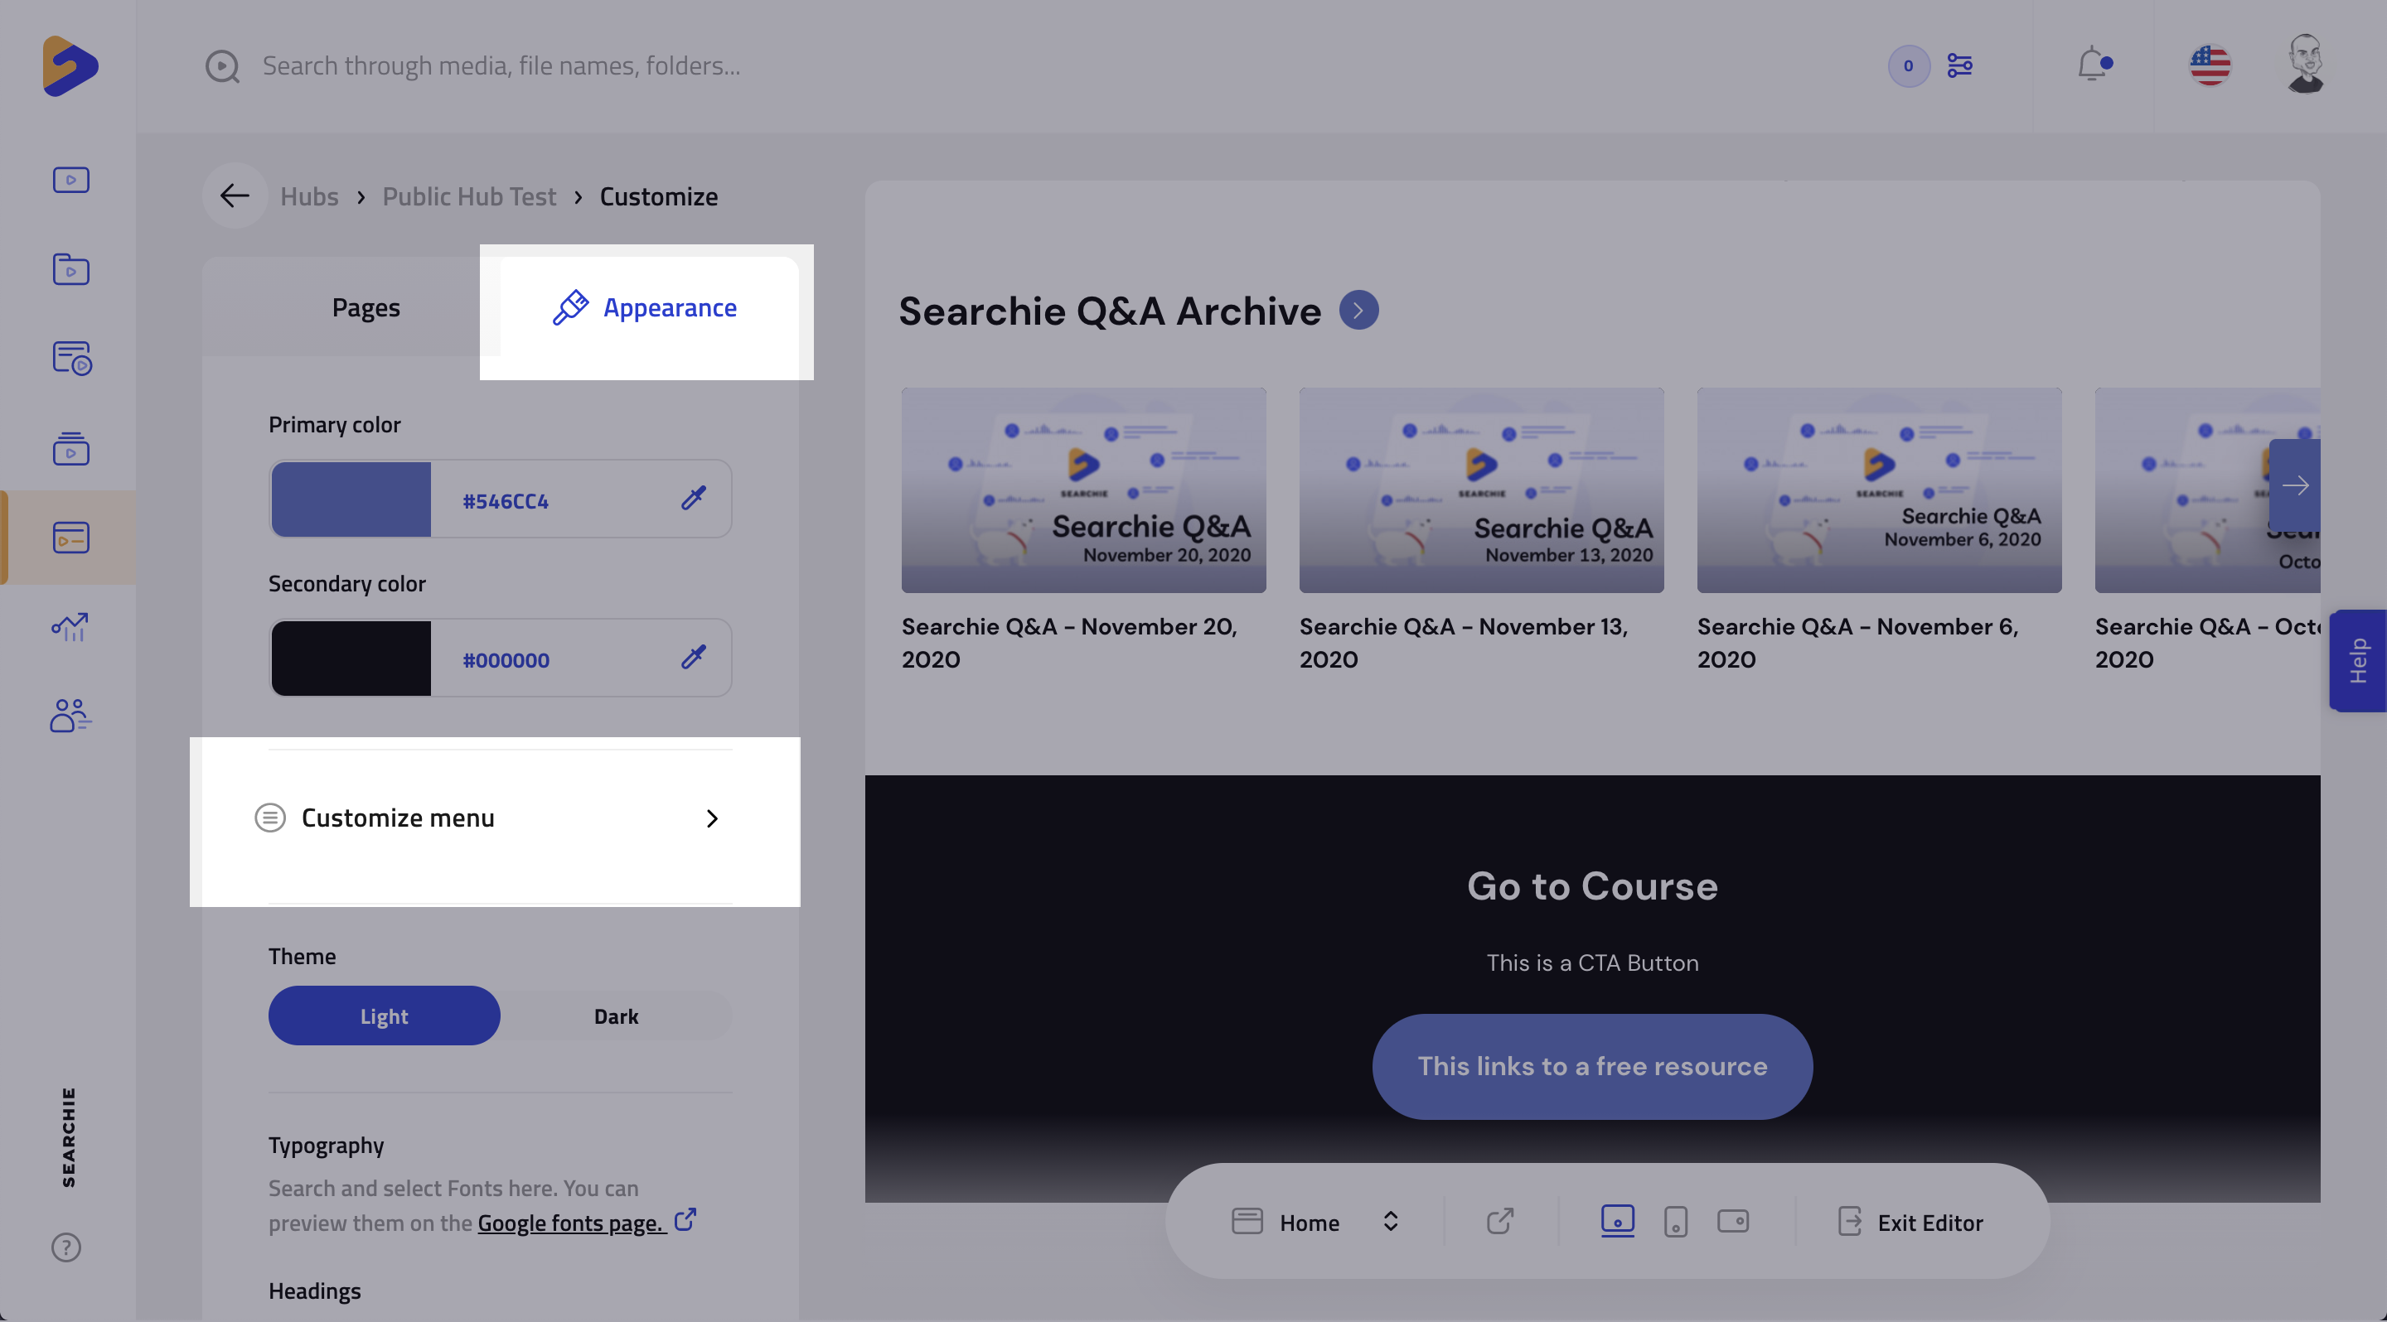The width and height of the screenshot is (2387, 1322).
Task: Click the secondary color eyedropper icon
Action: (x=693, y=659)
